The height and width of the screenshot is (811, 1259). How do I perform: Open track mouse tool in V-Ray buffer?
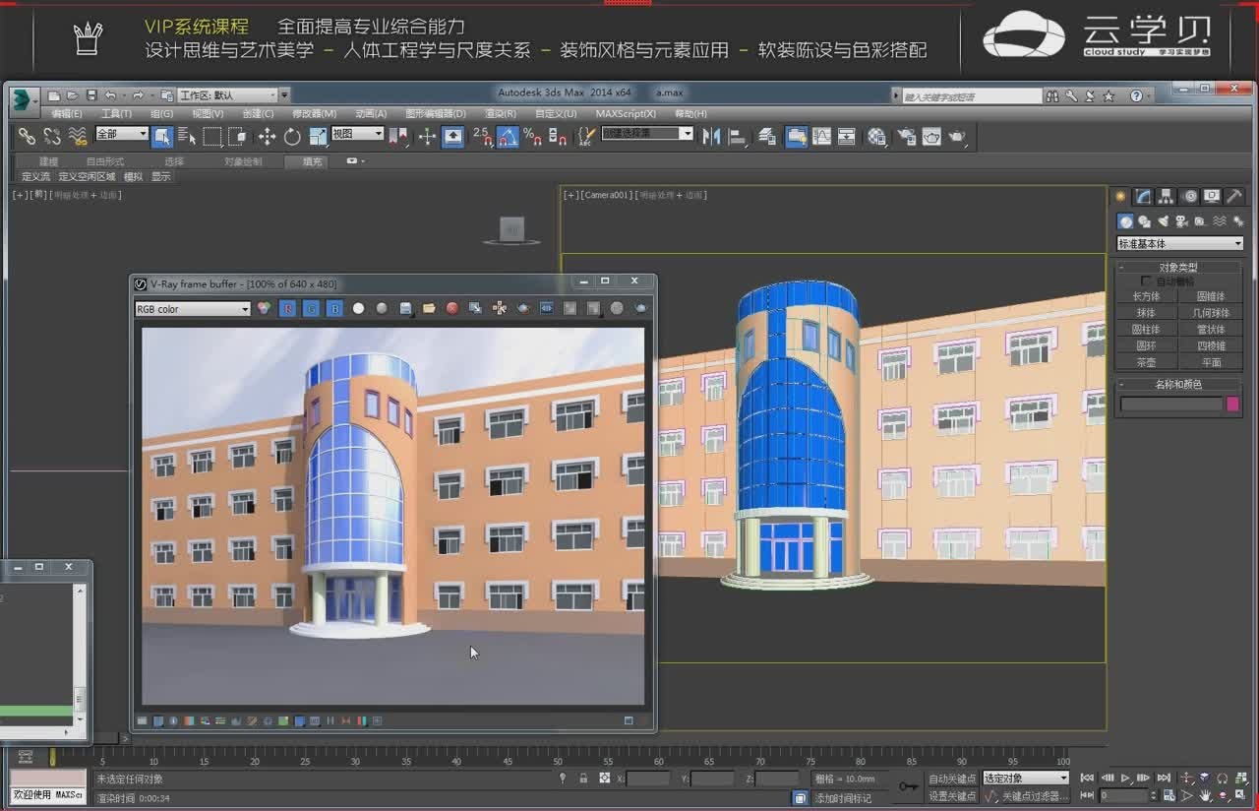point(500,308)
